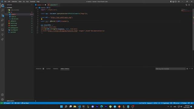Open the Search view in activity bar

(2, 10)
